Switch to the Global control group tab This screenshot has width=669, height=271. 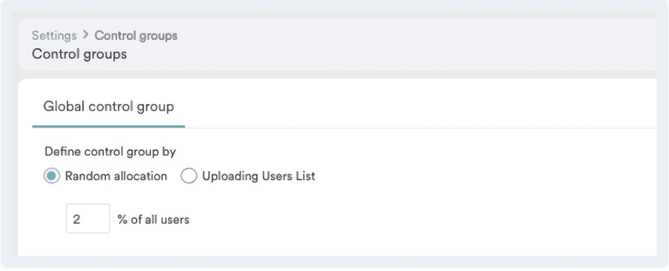[108, 106]
